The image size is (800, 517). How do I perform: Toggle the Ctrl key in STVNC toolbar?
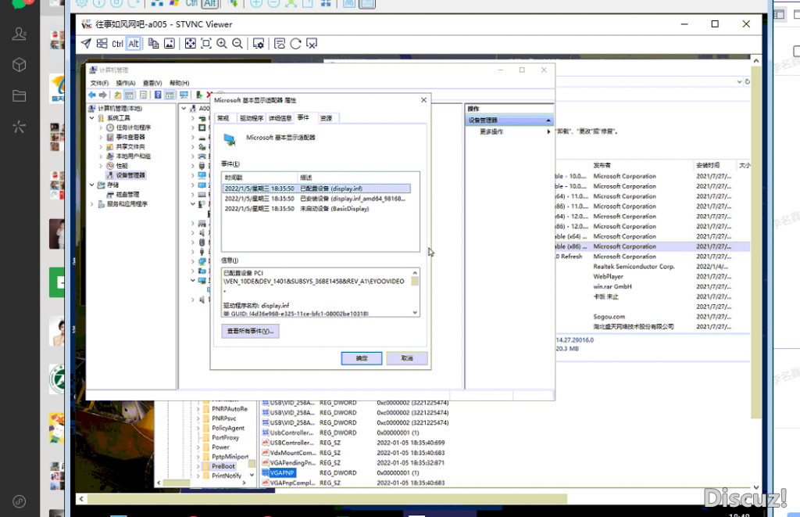(117, 44)
